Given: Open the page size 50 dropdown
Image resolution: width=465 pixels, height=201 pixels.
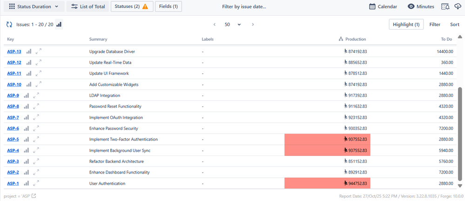Looking at the screenshot, I should (x=232, y=25).
